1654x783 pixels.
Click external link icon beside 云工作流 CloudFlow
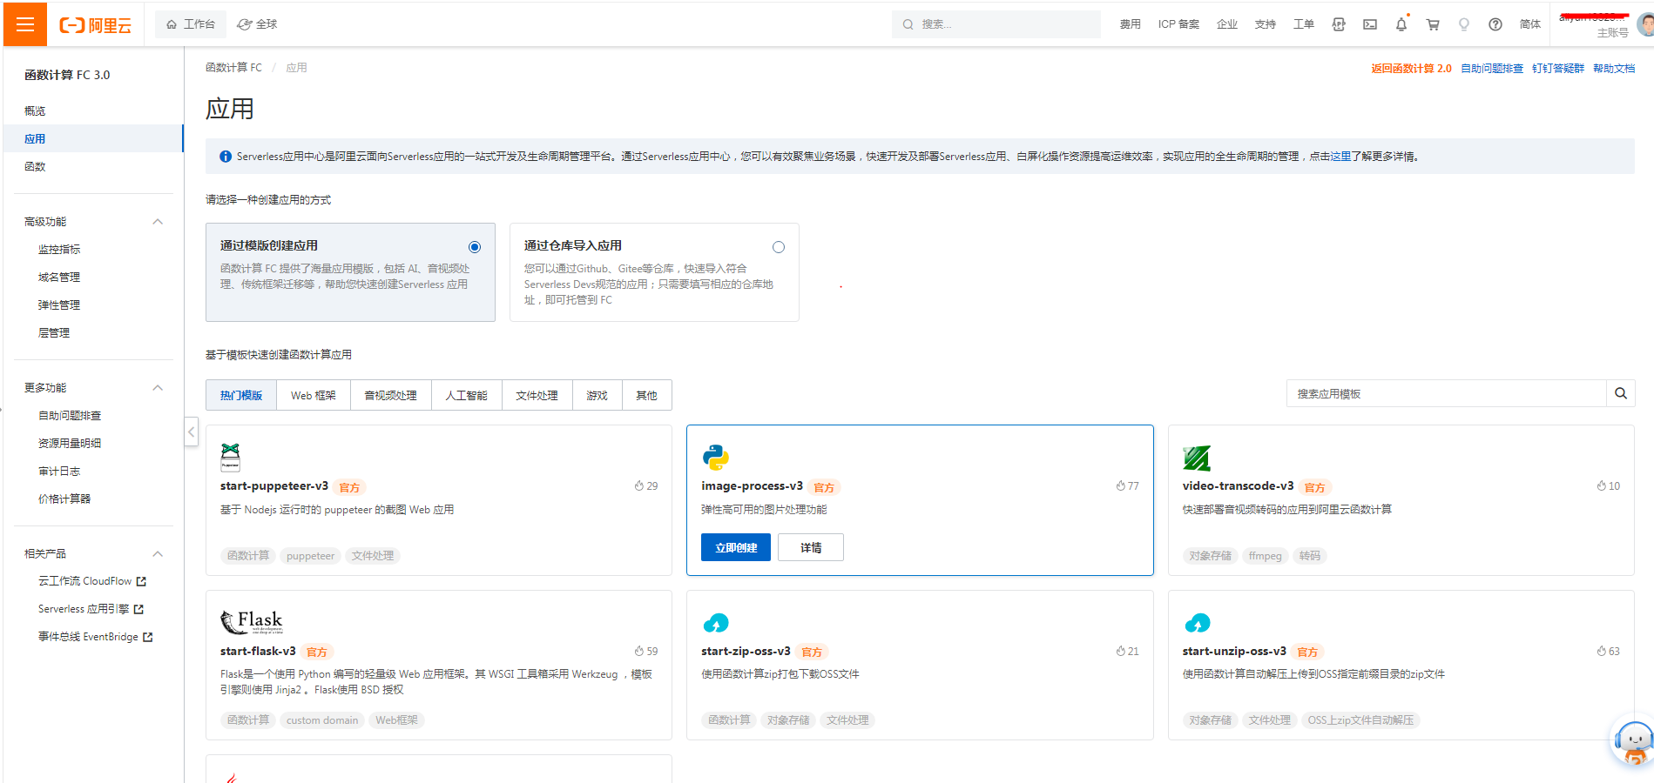[142, 581]
